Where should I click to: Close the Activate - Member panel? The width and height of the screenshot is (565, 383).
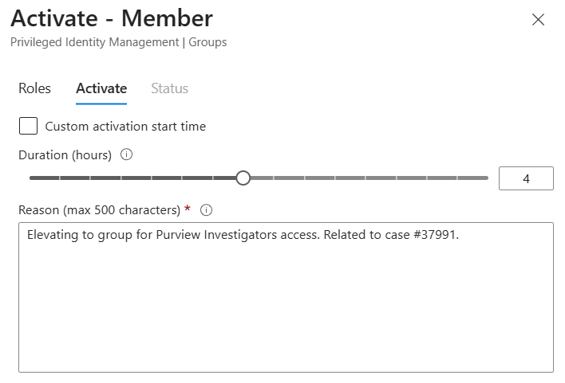point(538,20)
